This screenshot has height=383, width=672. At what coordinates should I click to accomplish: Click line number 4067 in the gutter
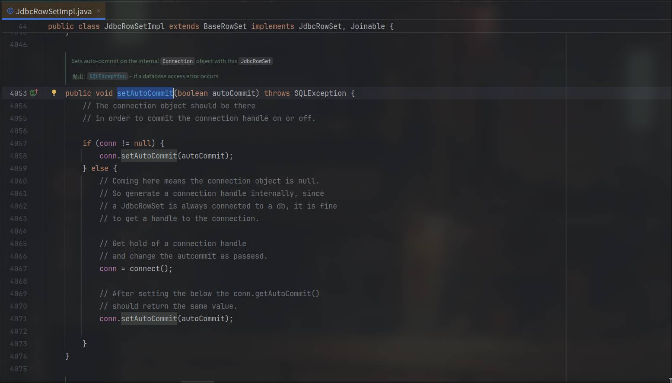pyautogui.click(x=18, y=269)
